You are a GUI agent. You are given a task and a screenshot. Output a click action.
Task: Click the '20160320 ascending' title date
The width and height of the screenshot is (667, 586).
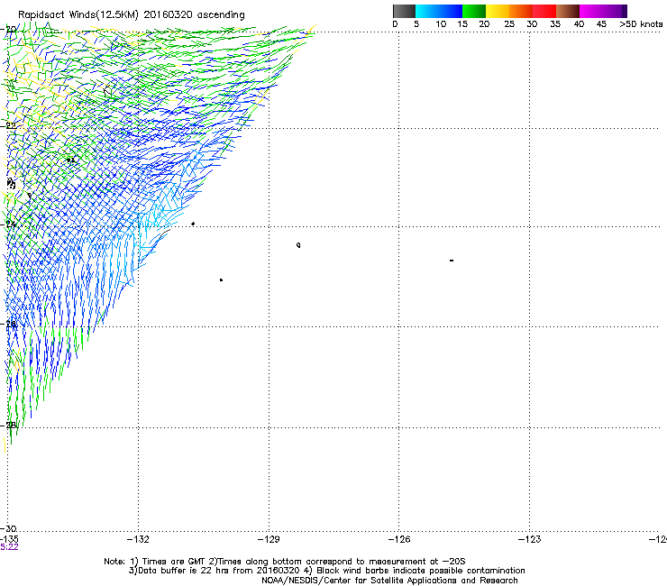pyautogui.click(x=194, y=15)
